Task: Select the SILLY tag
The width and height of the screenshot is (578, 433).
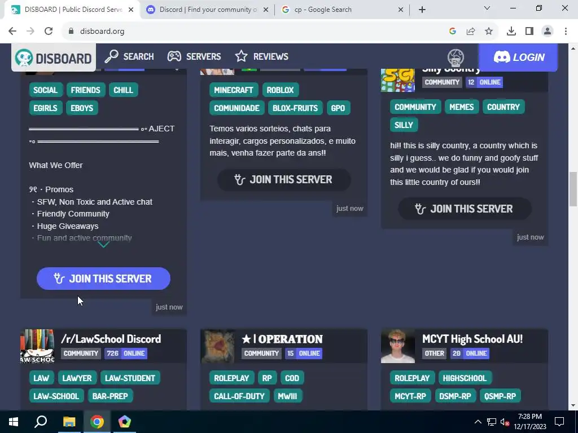Action: coord(404,125)
